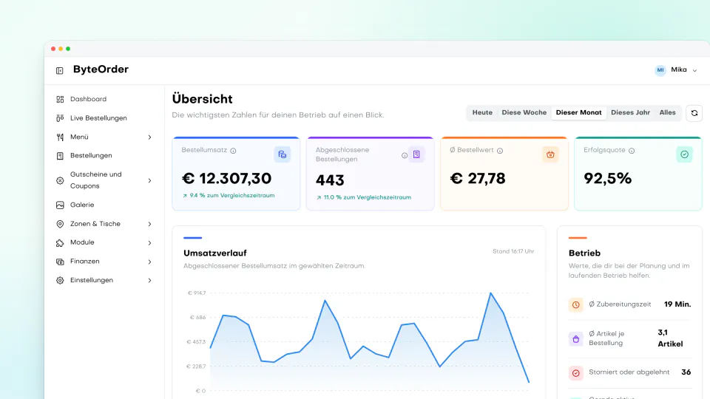Click the MI user avatar

pos(660,70)
